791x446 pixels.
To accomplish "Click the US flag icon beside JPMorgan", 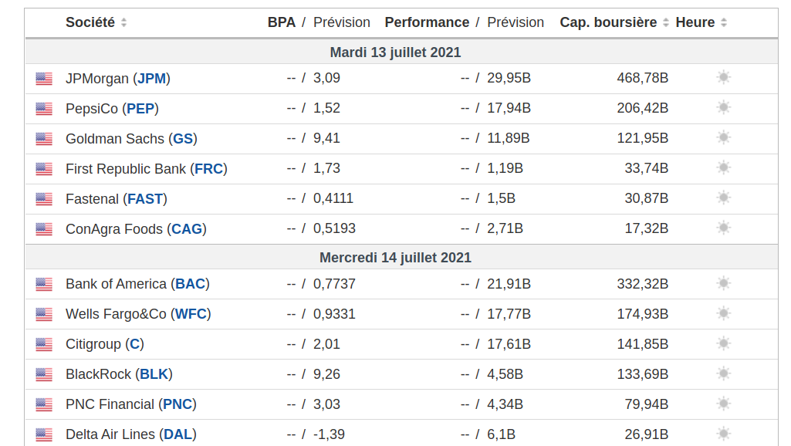I will [x=44, y=79].
